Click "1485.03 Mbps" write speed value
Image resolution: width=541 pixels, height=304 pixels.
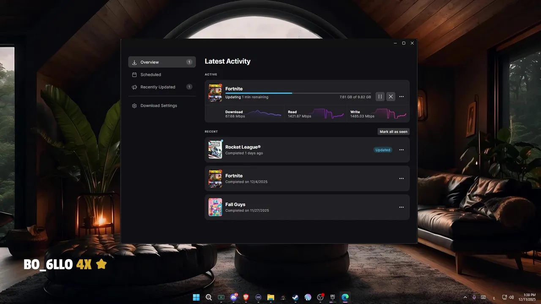pyautogui.click(x=362, y=116)
